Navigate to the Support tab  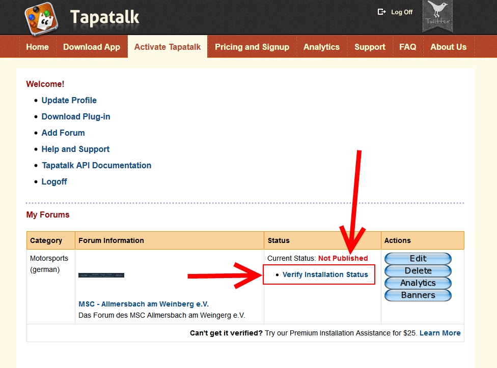pos(370,47)
